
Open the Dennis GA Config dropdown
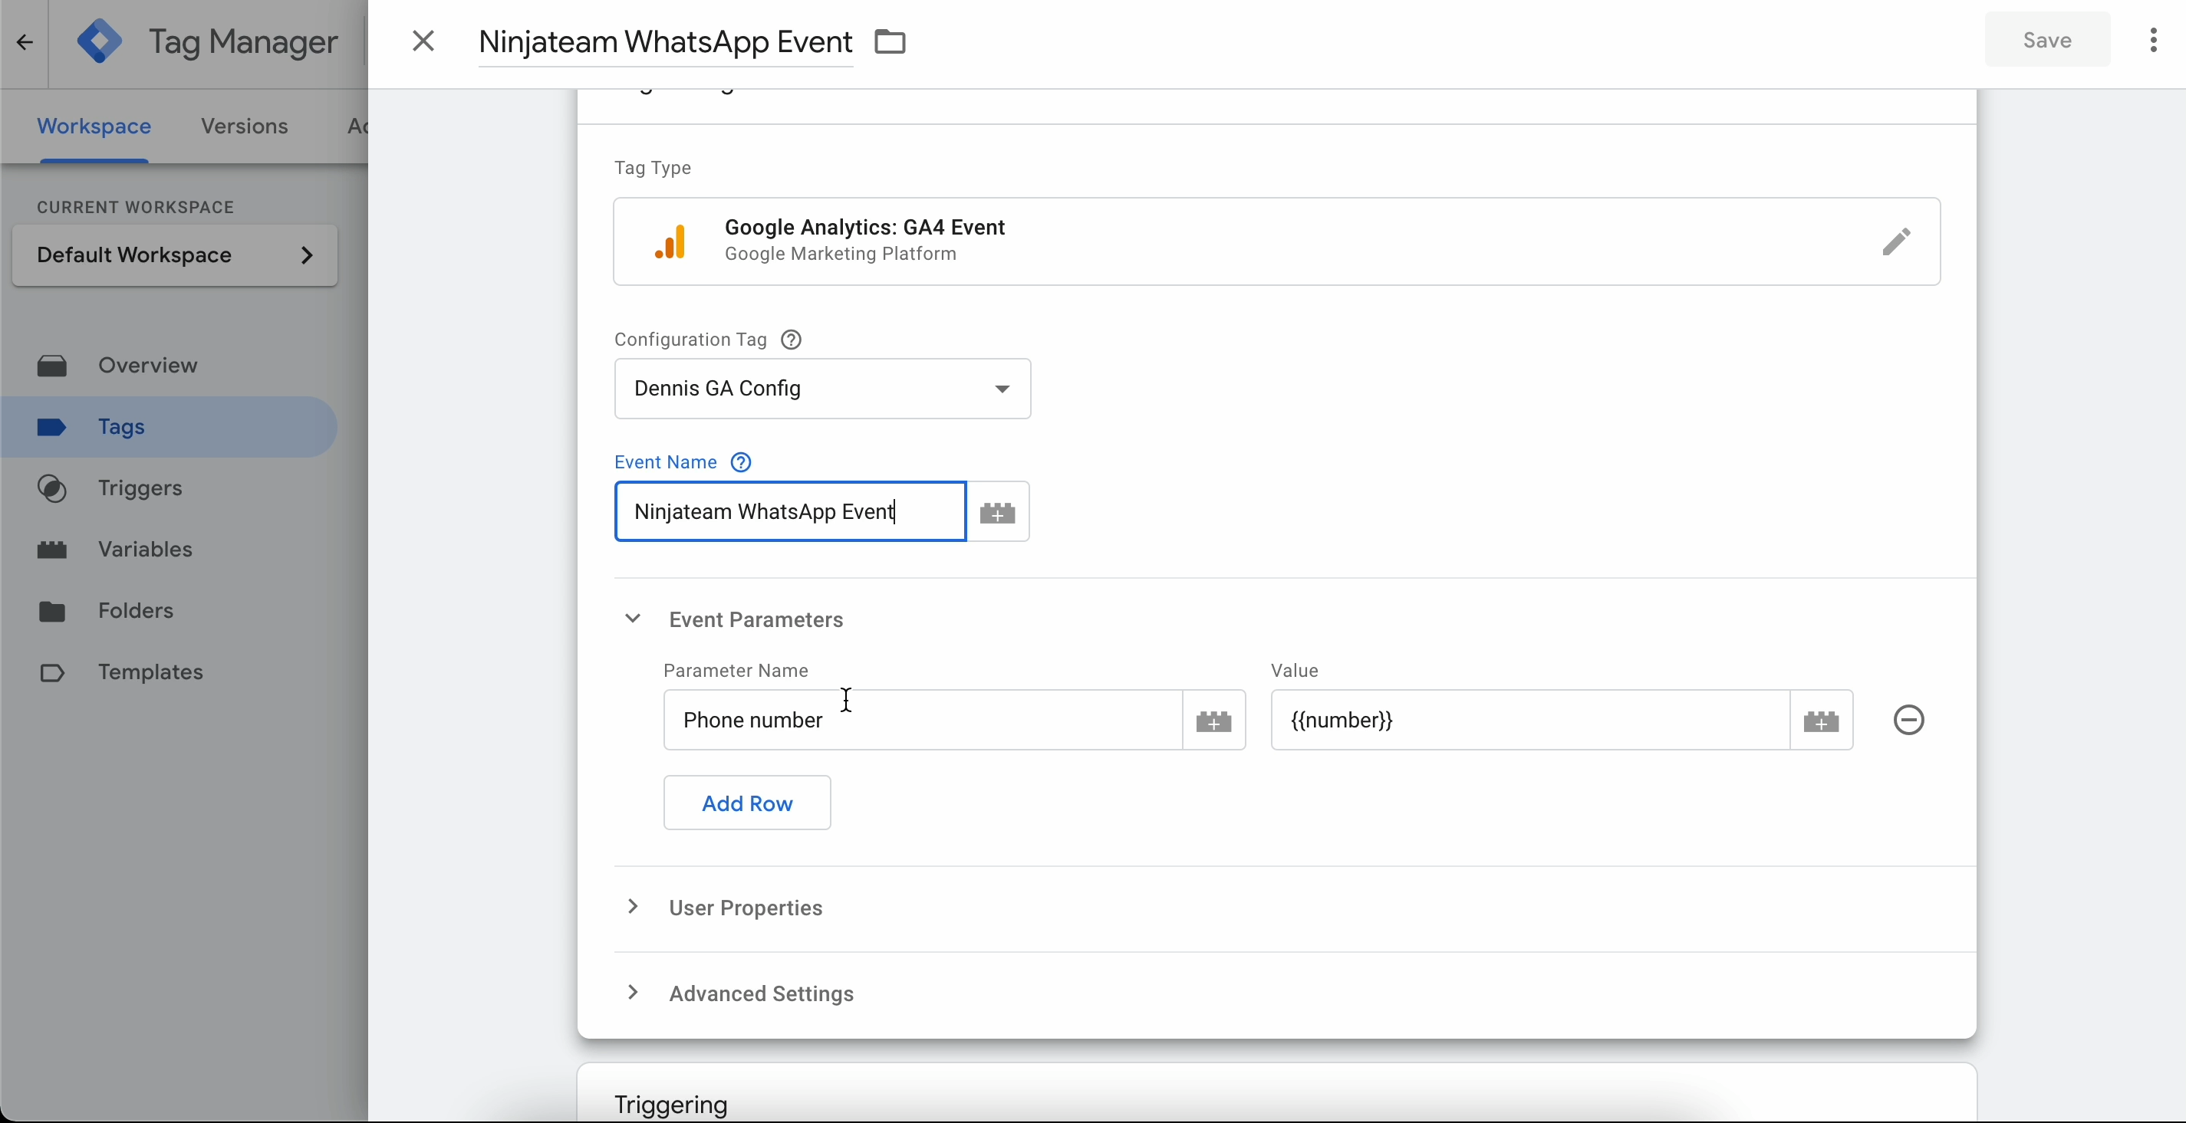coord(822,389)
